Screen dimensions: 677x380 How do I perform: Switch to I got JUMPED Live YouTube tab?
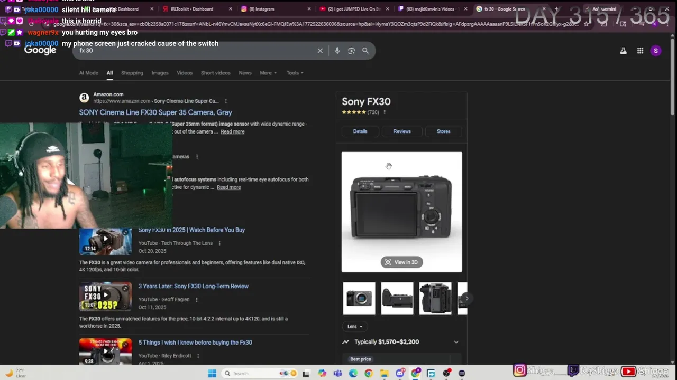pos(353,9)
